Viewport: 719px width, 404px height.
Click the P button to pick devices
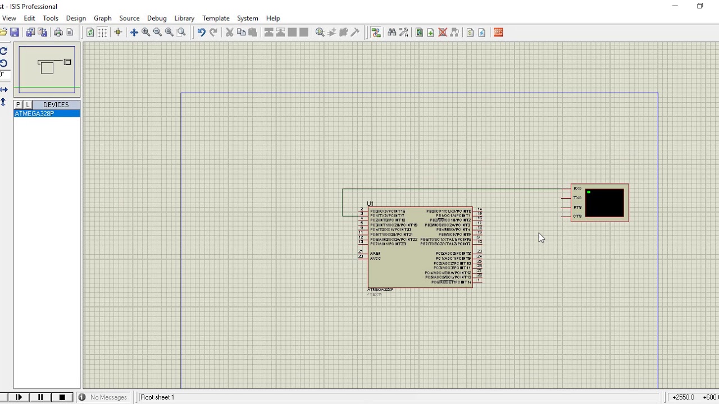pos(19,105)
